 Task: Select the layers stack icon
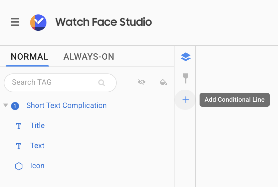186,57
